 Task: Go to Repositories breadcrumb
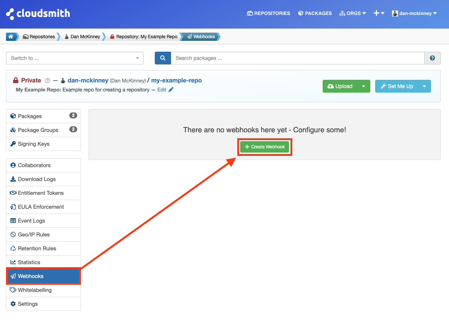click(x=39, y=37)
